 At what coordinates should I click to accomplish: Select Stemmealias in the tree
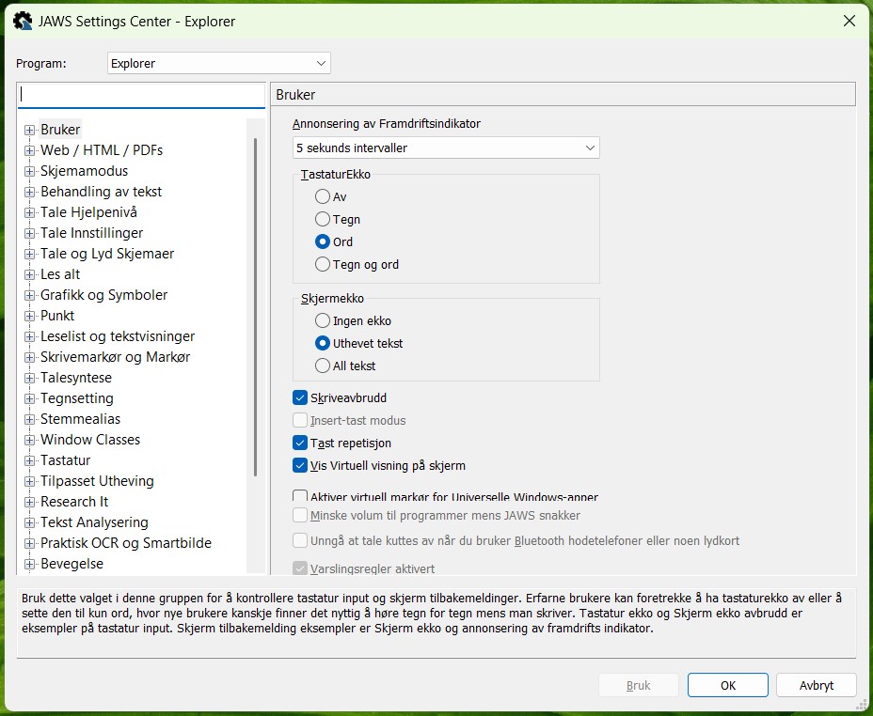point(80,418)
